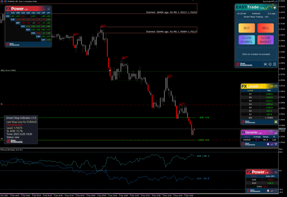Image resolution: width=287 pixels, height=197 pixels.
Task: Click the BUY button
Action: (246, 28)
